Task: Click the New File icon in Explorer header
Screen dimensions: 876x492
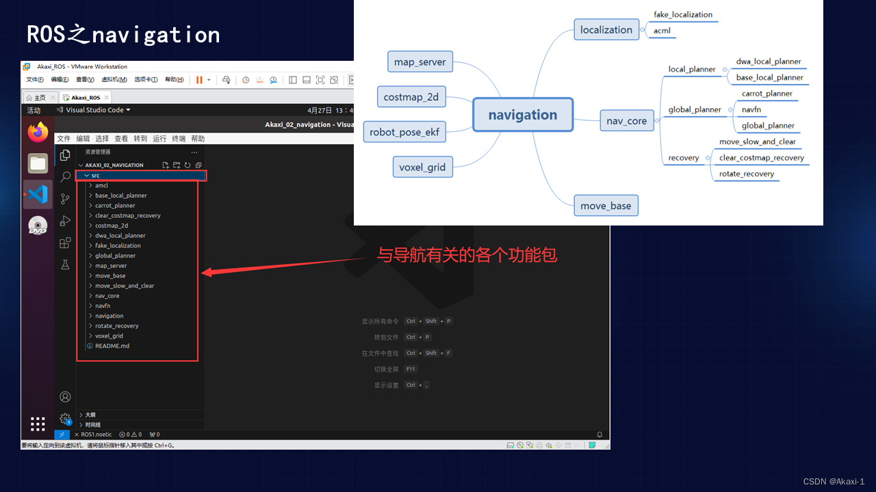Action: click(x=166, y=165)
